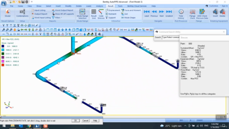Generate the Word Input Listing
The height and width of the screenshot is (129, 229).
tap(41, 18)
